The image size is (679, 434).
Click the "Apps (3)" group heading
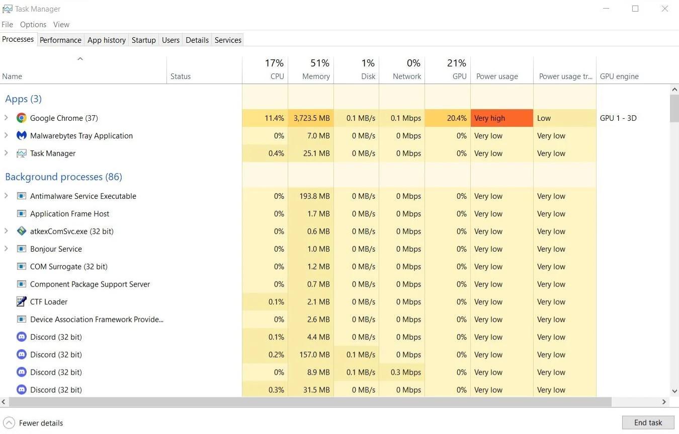coord(23,99)
